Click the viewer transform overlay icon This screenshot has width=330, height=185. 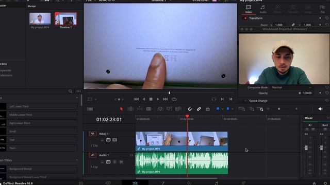[x=90, y=99]
